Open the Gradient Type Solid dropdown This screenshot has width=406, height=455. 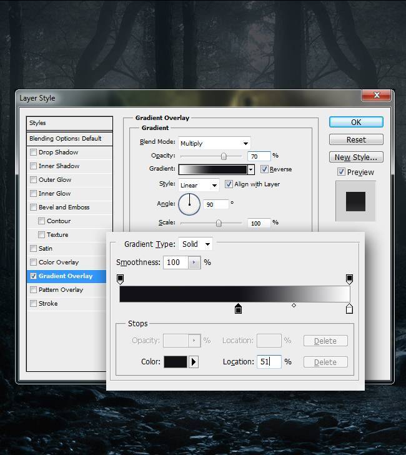pos(196,244)
